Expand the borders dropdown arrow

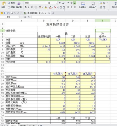click(x=38, y=7)
